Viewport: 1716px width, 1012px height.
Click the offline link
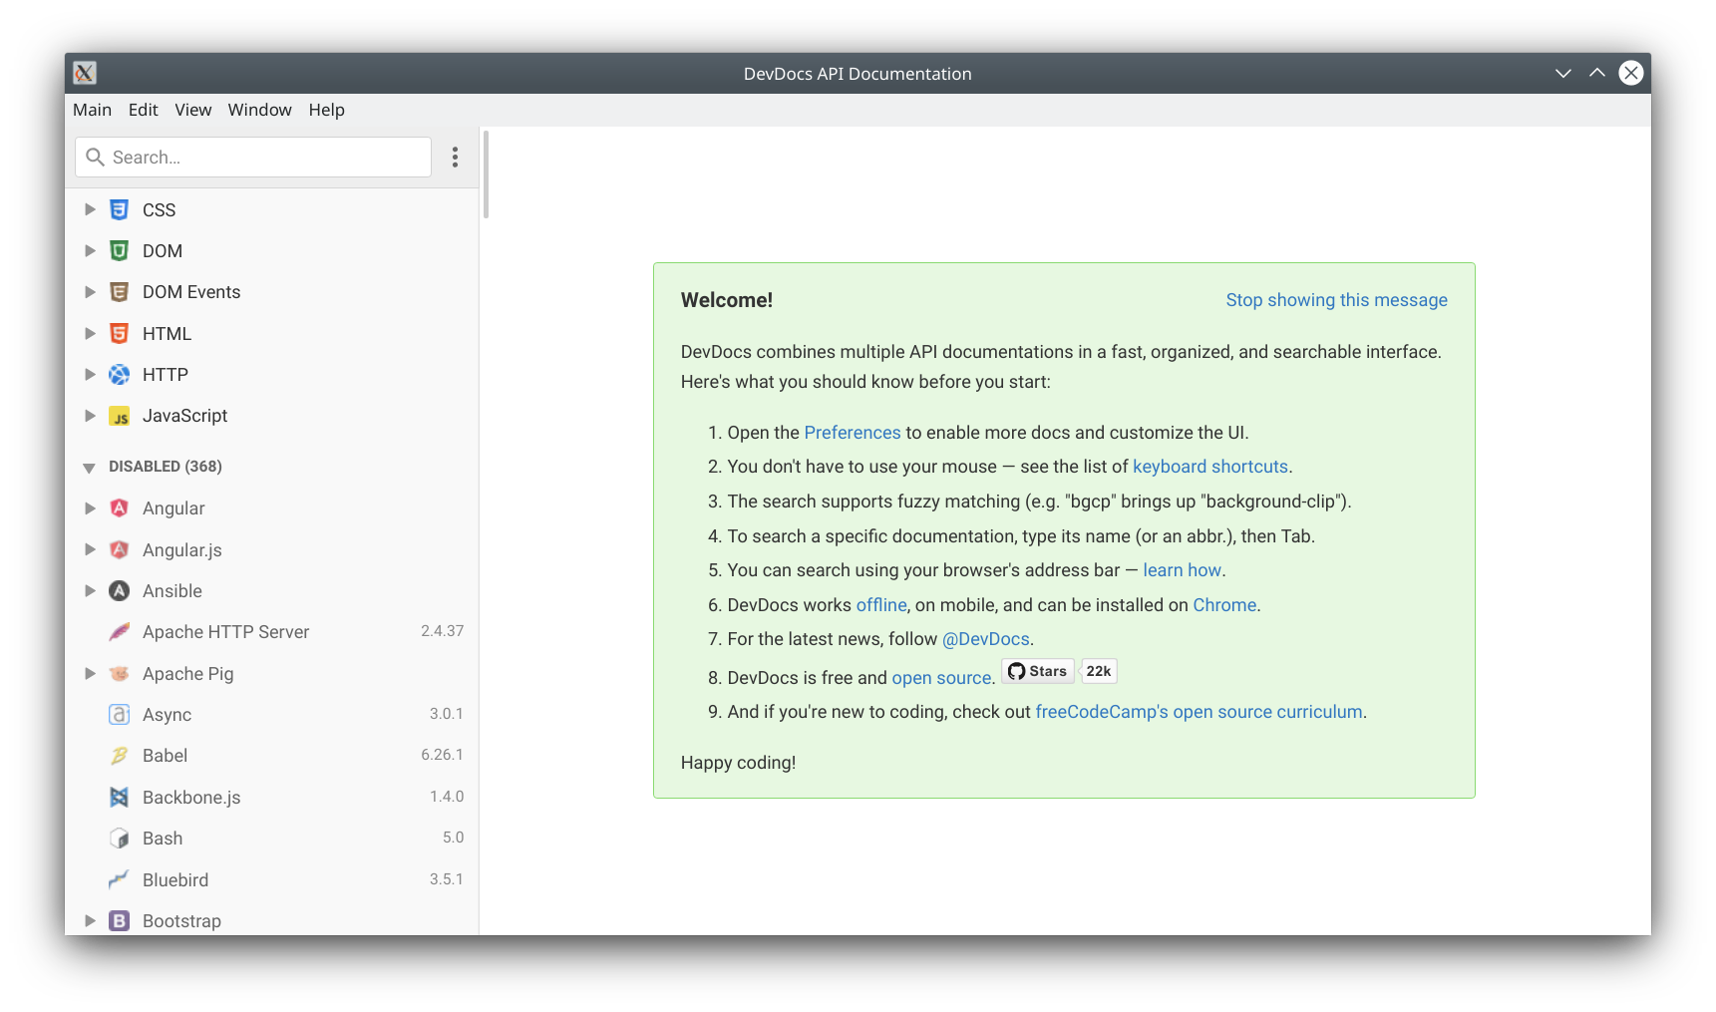(881, 605)
